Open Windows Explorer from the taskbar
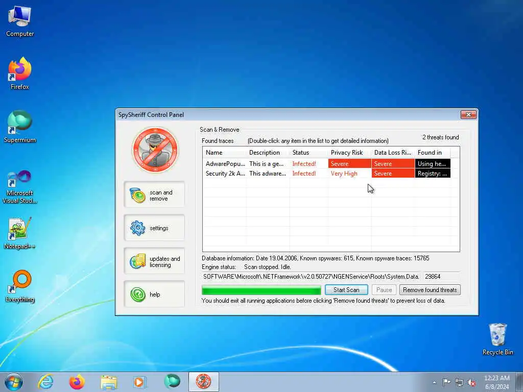523x392 pixels. tap(109, 382)
